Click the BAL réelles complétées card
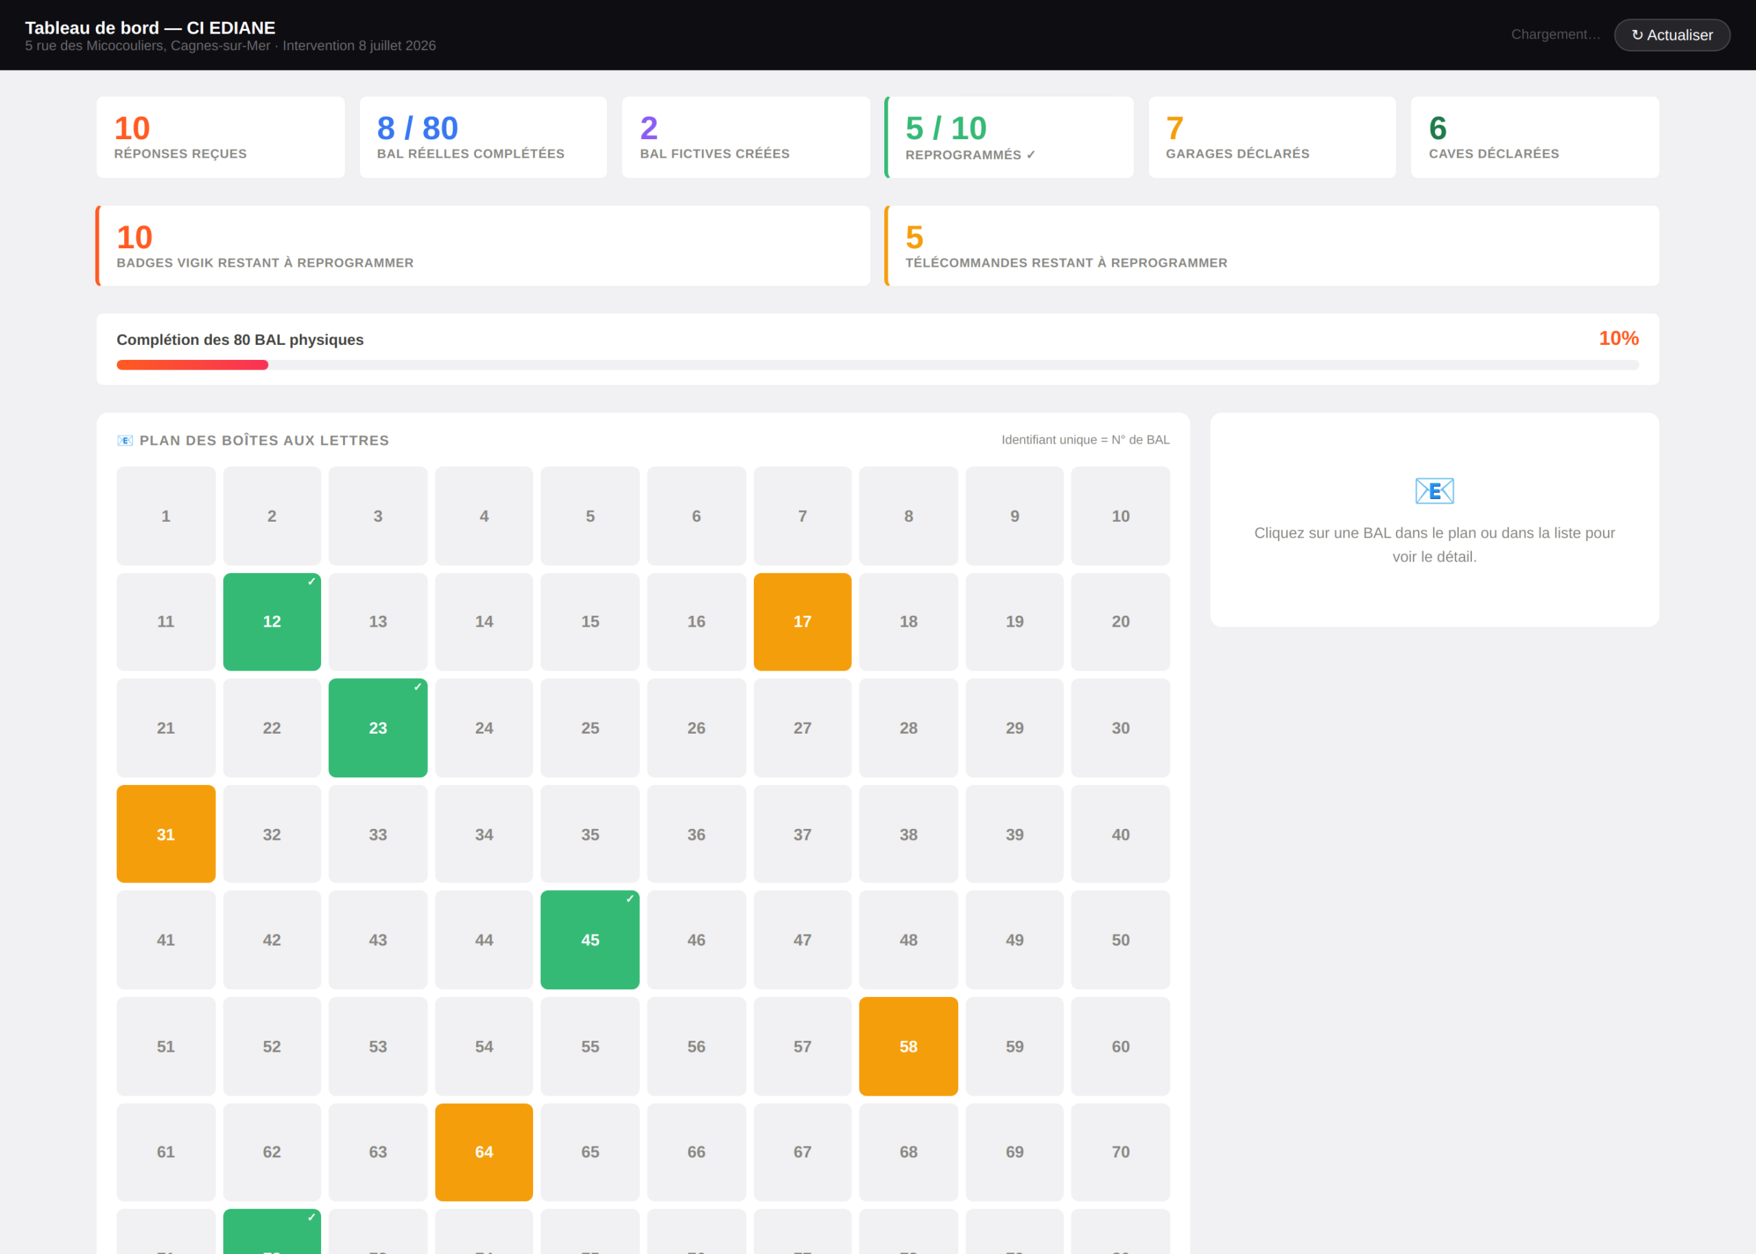 pos(483,137)
